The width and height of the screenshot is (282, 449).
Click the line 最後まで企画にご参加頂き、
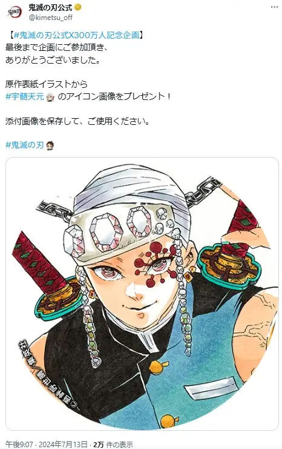(57, 47)
